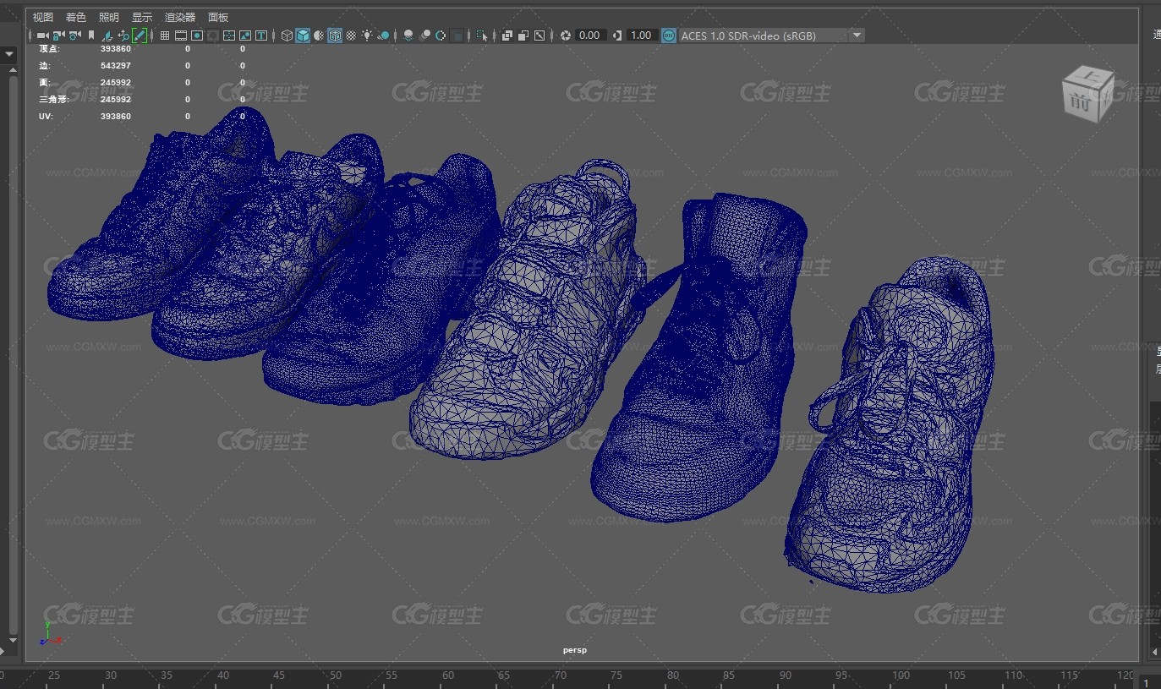Screen dimensions: 1161x689
Task: Click the 边 count value 543297
Action: click(116, 65)
